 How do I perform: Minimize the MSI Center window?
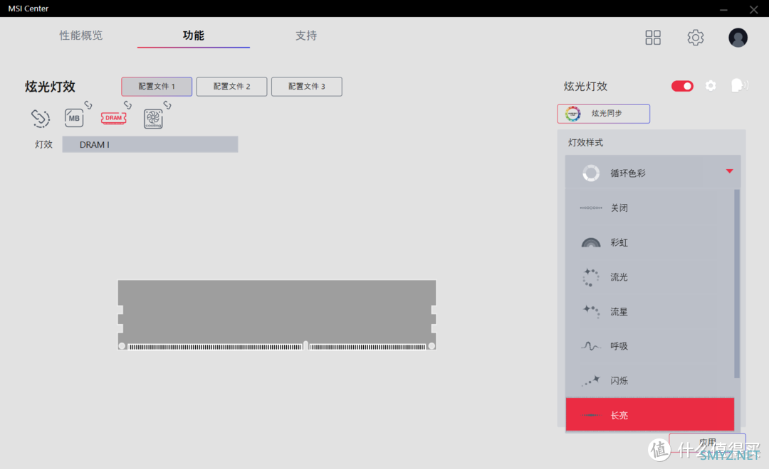[723, 9]
